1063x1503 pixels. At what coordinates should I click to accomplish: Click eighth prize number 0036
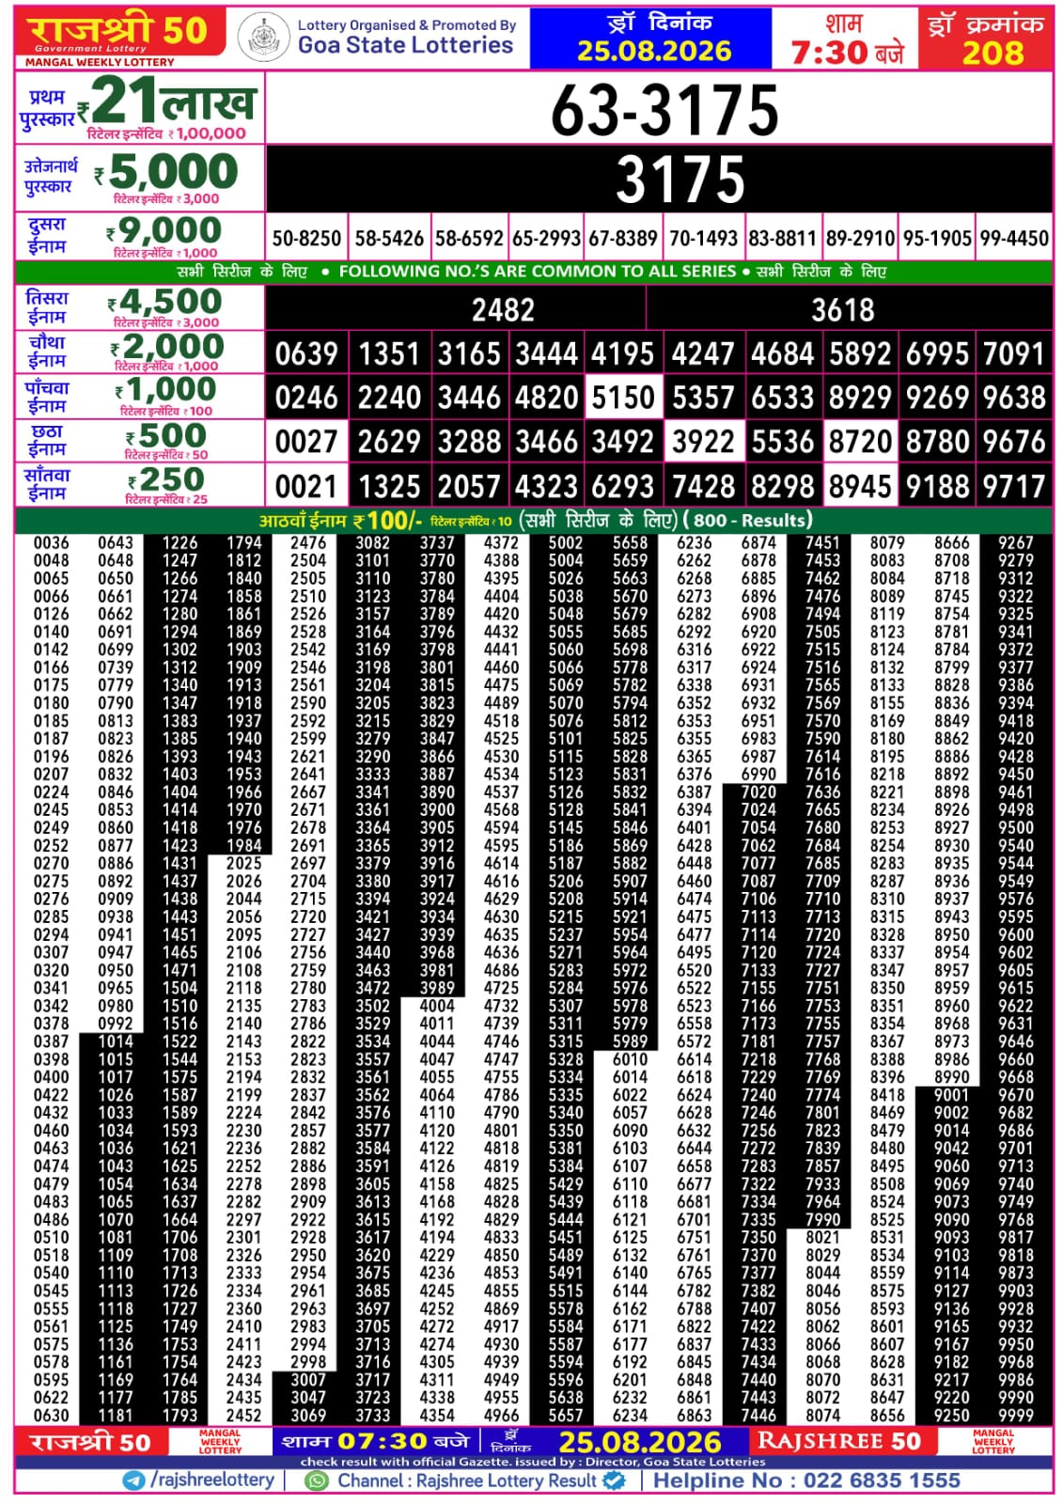pos(51,542)
